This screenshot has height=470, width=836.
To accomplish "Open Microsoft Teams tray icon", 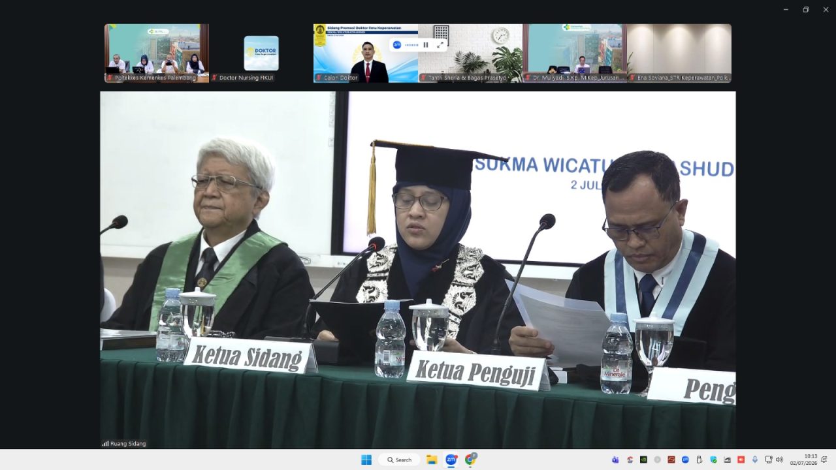I will click(615, 460).
